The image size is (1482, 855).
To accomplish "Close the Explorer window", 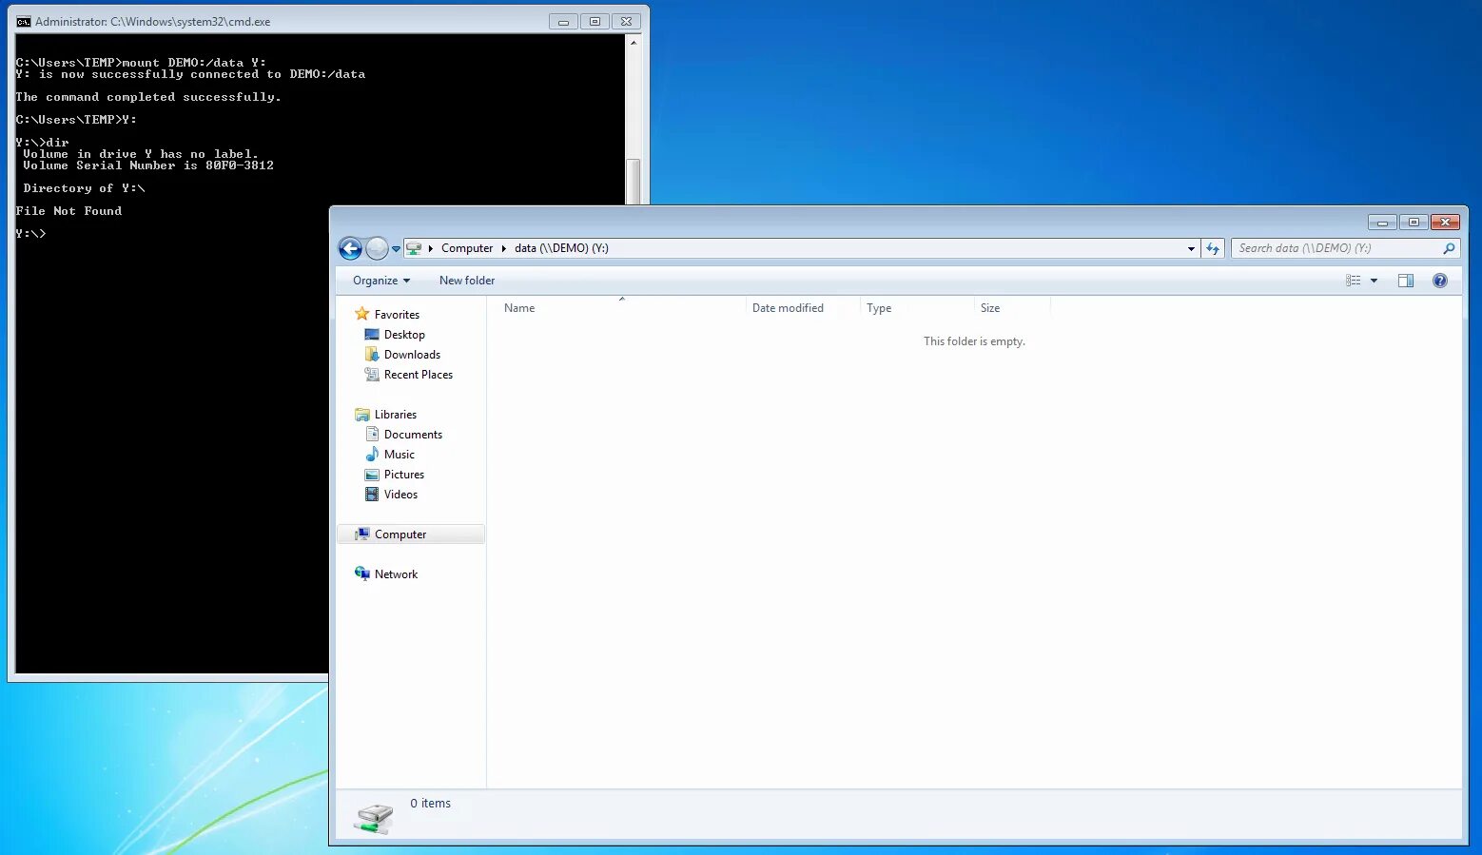I will point(1445,223).
